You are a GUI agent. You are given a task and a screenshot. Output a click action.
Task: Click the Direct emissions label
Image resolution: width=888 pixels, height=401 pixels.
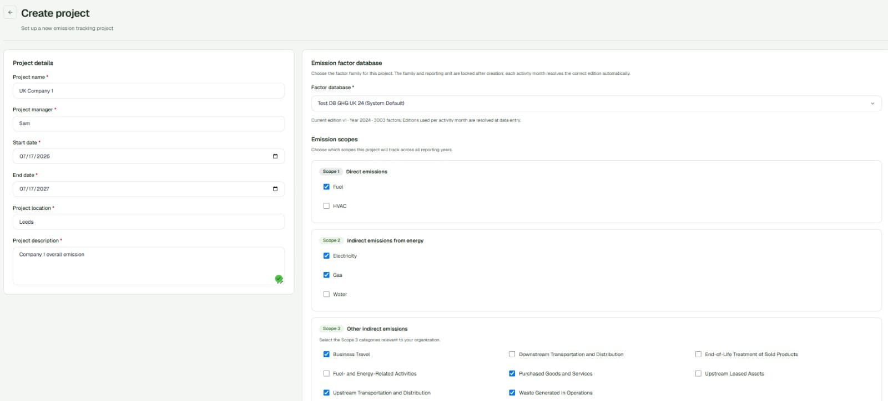point(367,172)
